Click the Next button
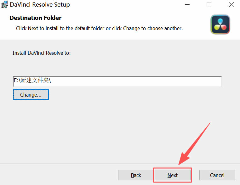 point(173,175)
